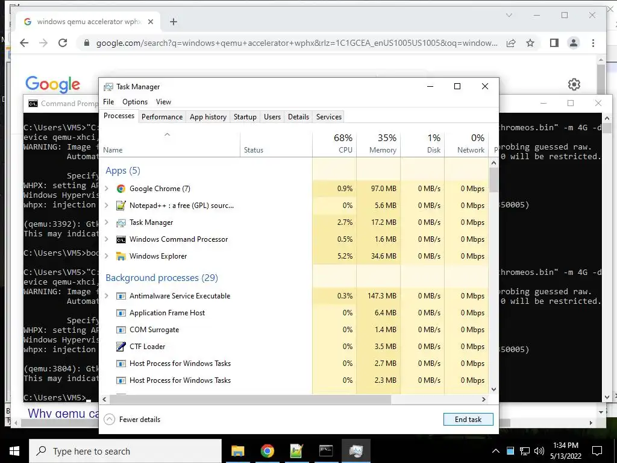Click the Chrome back arrow
The height and width of the screenshot is (463, 617).
(x=24, y=43)
